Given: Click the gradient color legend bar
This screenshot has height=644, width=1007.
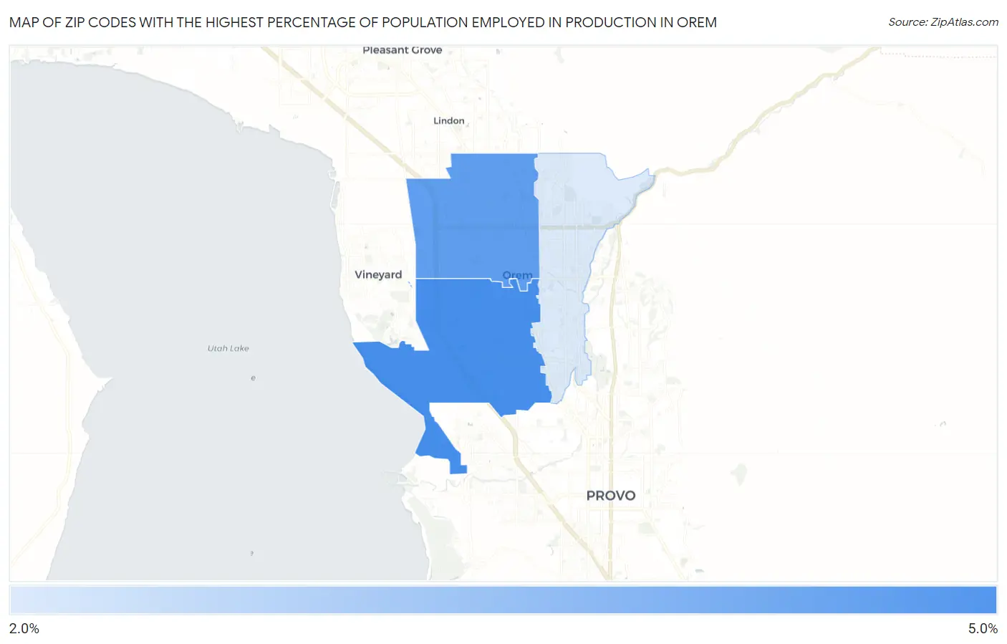Looking at the screenshot, I should click(503, 600).
